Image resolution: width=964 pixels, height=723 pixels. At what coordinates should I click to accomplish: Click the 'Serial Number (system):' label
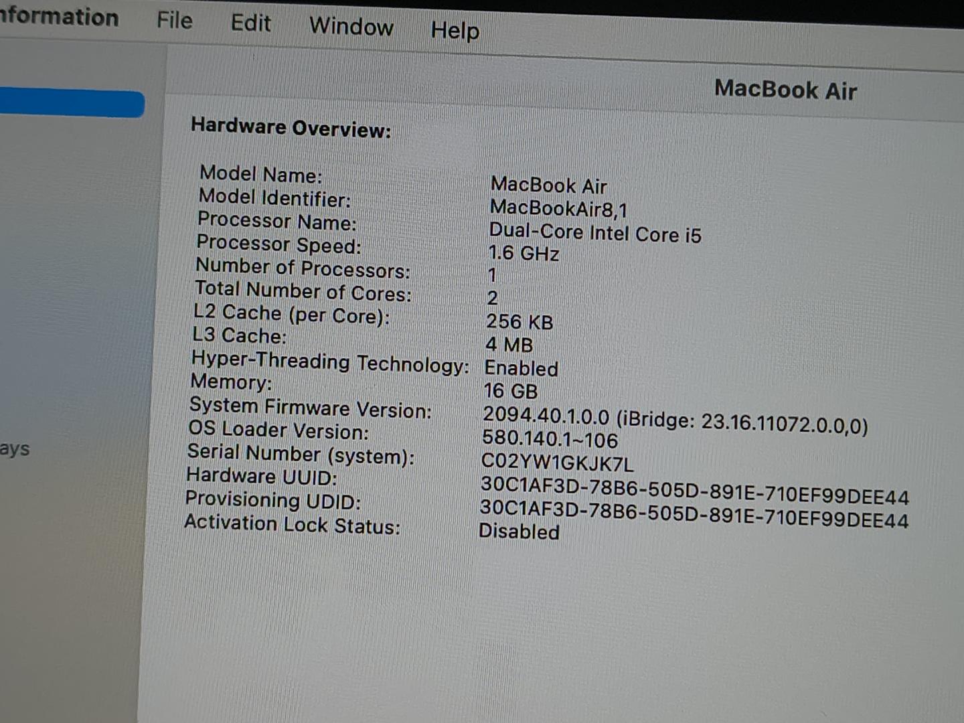(x=301, y=454)
